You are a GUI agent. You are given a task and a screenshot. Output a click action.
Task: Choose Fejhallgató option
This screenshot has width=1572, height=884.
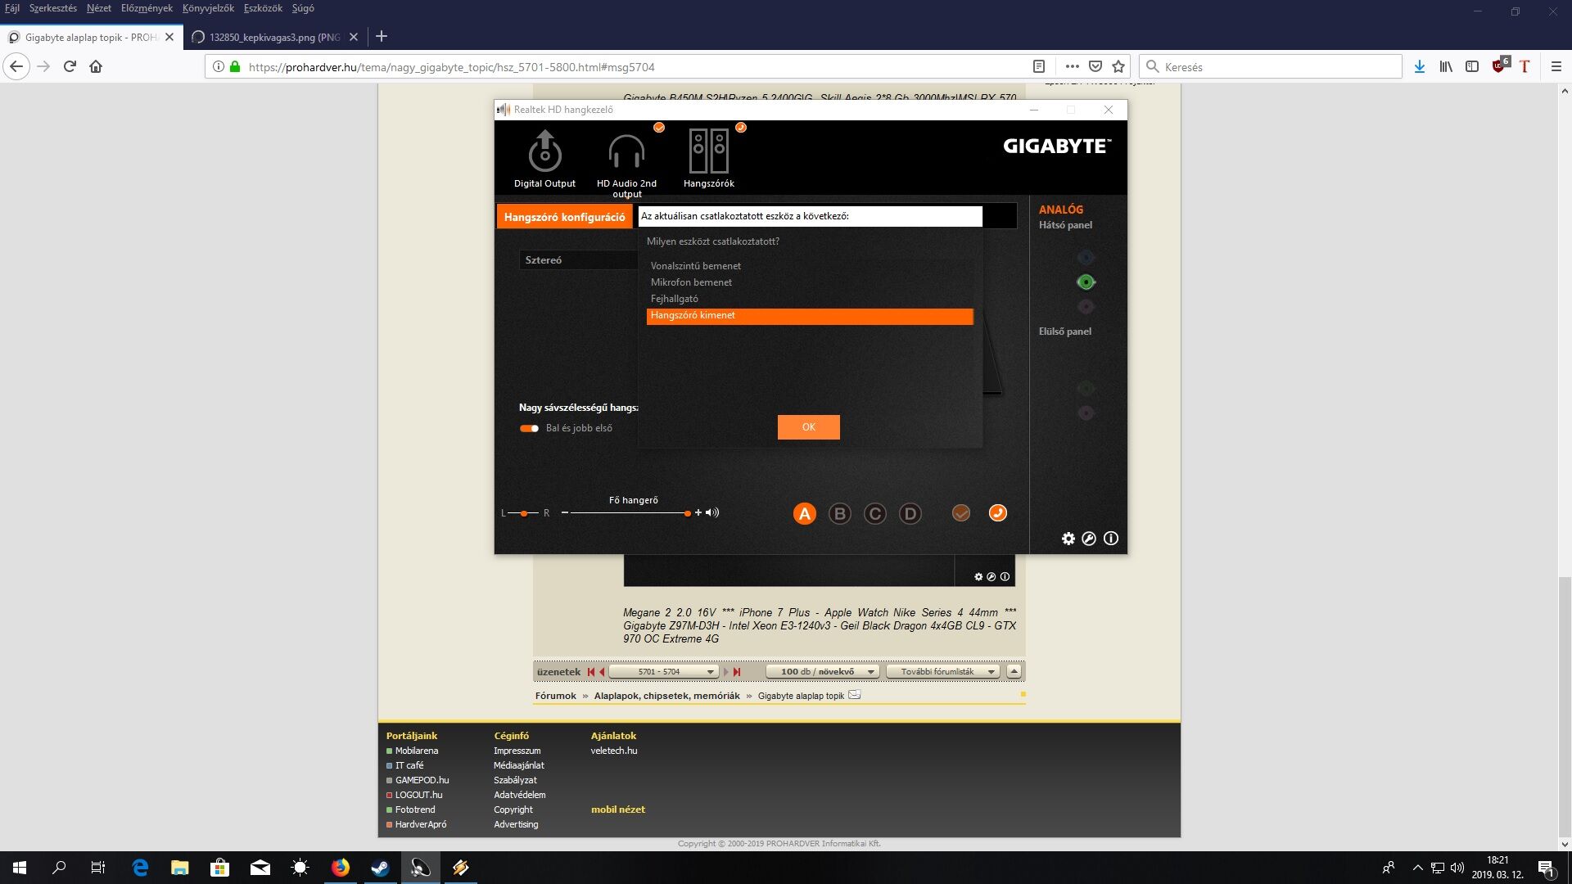click(x=810, y=299)
